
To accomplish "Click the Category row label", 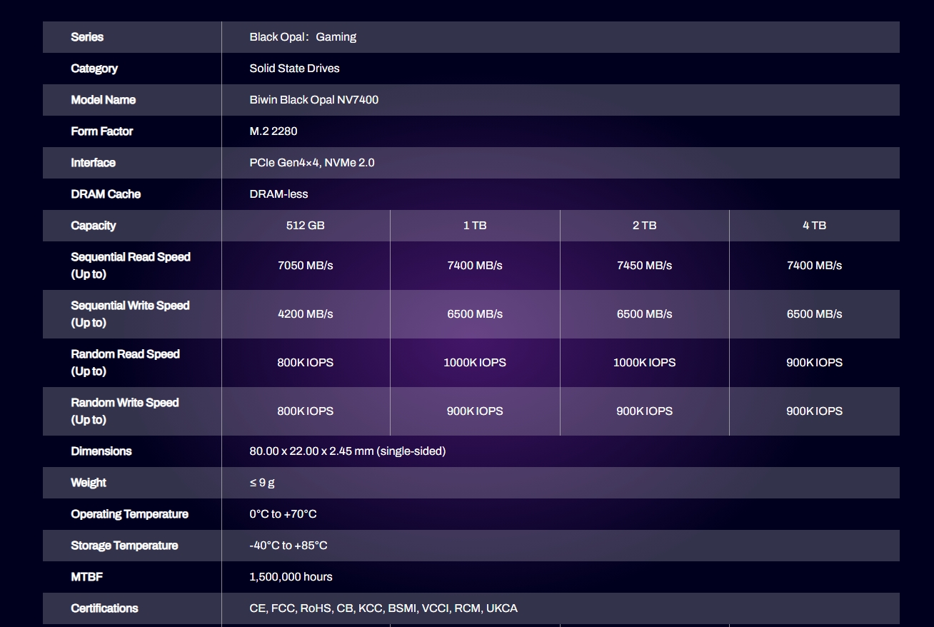I will coord(94,69).
